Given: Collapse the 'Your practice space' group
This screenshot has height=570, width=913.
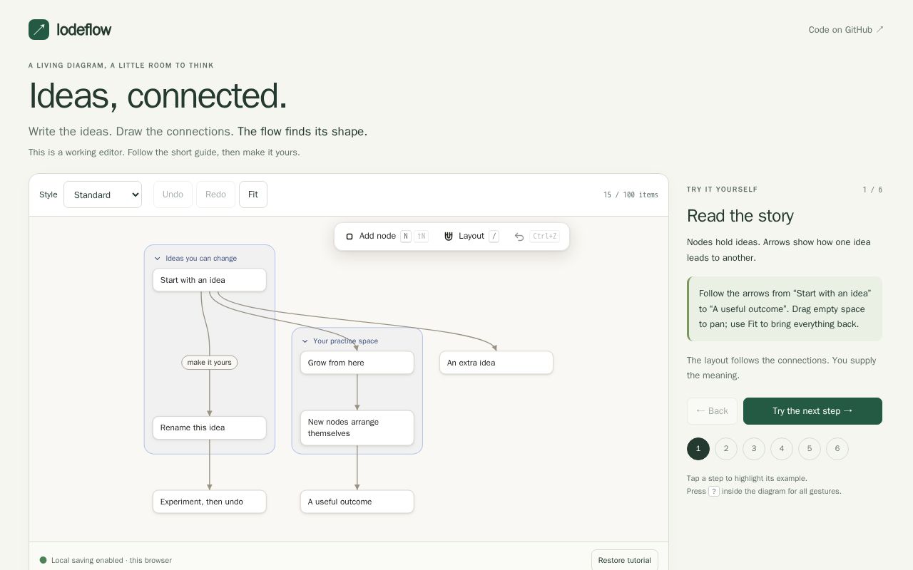Looking at the screenshot, I should tap(305, 341).
